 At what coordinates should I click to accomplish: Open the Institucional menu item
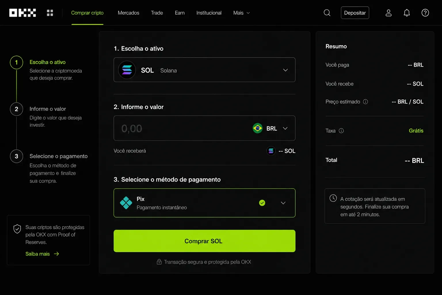click(209, 13)
